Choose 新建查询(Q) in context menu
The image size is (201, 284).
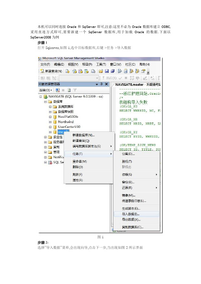89,141
